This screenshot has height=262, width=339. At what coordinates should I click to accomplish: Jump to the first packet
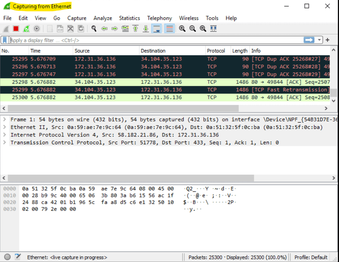pyautogui.click(x=136, y=29)
